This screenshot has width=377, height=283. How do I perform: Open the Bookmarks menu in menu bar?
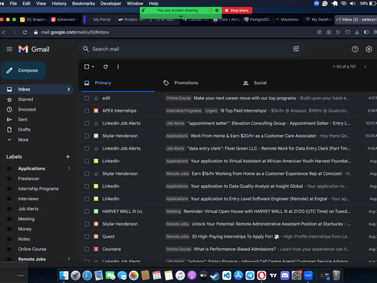[x=83, y=3]
